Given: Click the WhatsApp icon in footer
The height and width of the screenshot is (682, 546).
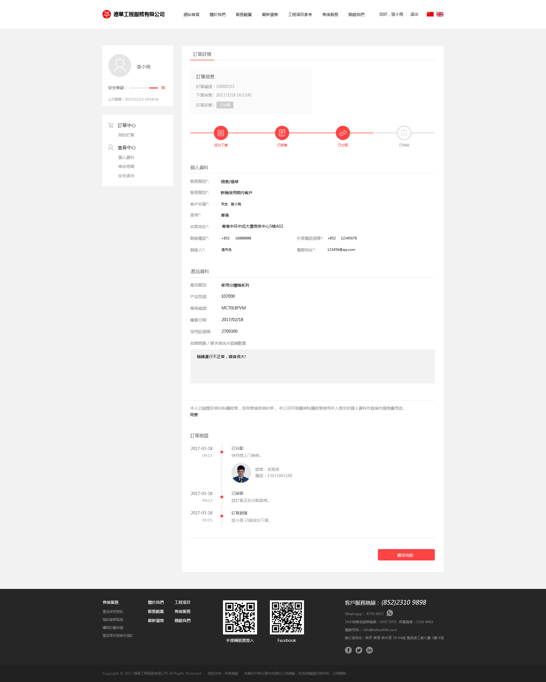Looking at the screenshot, I should [390, 613].
